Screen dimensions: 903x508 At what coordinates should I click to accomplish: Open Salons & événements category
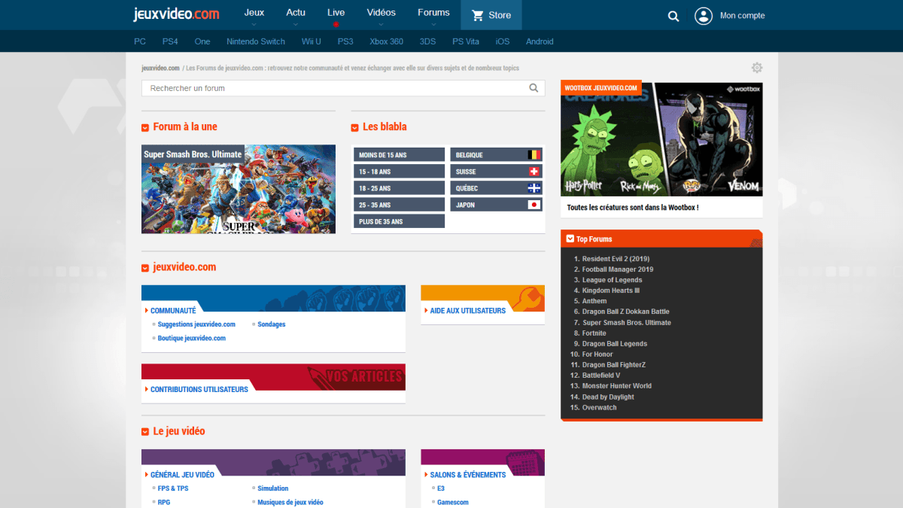468,475
